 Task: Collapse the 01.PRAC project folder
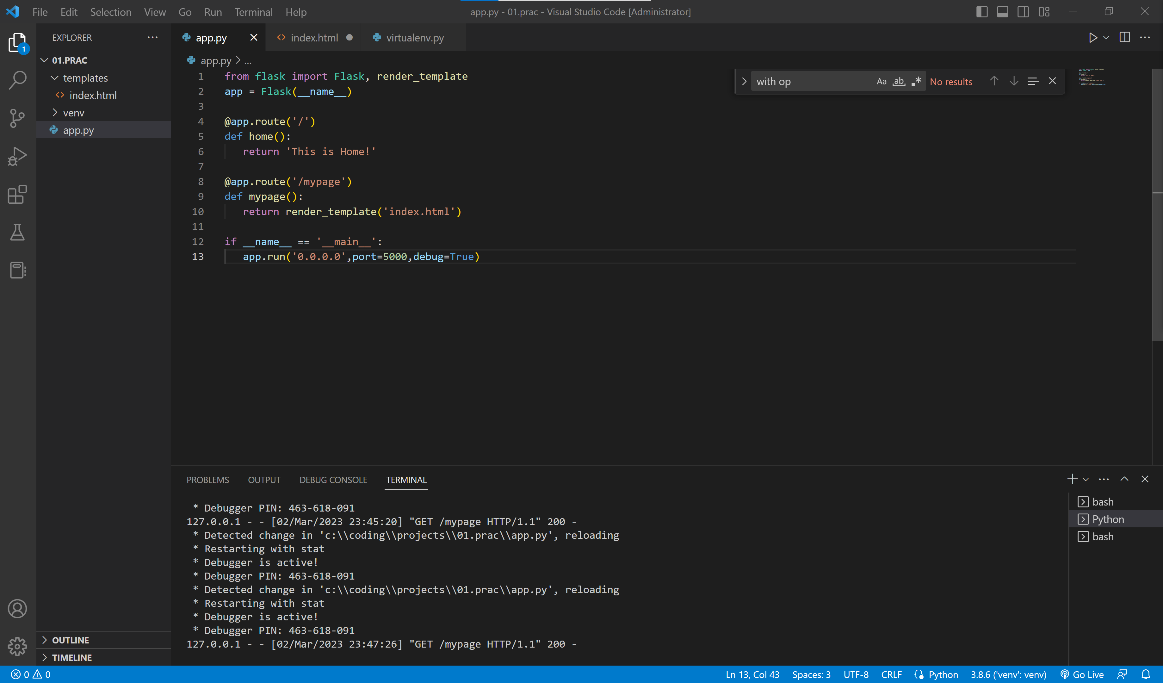point(44,60)
